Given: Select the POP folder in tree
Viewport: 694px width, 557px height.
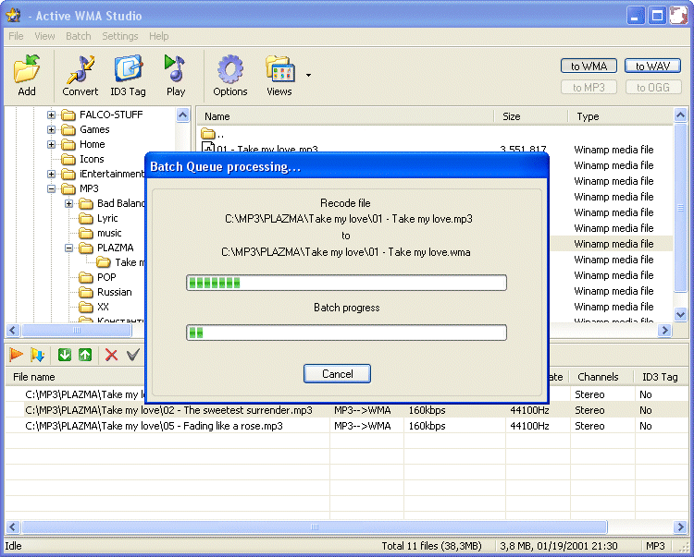Looking at the screenshot, I should pyautogui.click(x=106, y=277).
